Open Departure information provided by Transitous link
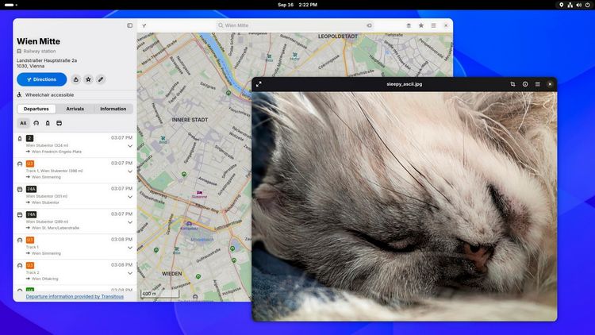 [75, 296]
